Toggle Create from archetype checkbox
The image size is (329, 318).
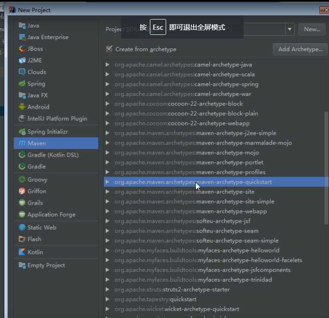tap(110, 49)
